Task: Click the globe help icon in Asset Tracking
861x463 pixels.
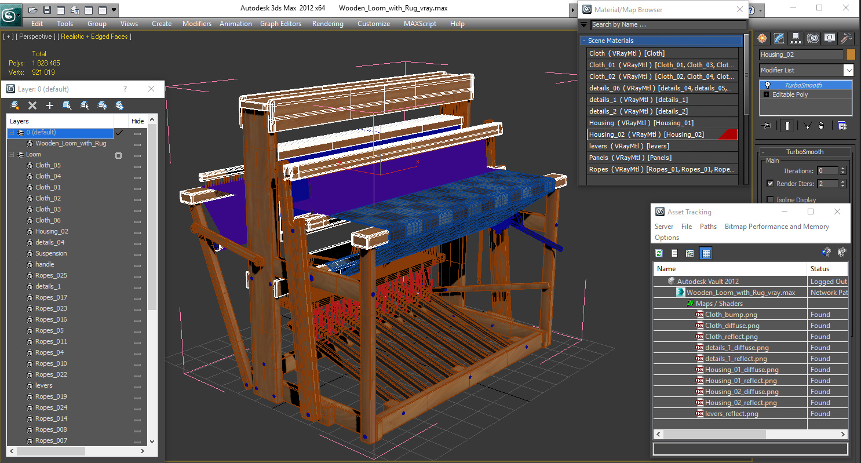Action: click(x=826, y=253)
